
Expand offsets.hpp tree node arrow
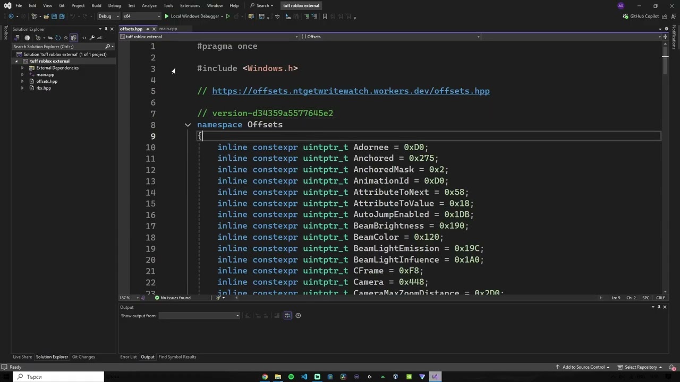pyautogui.click(x=22, y=82)
